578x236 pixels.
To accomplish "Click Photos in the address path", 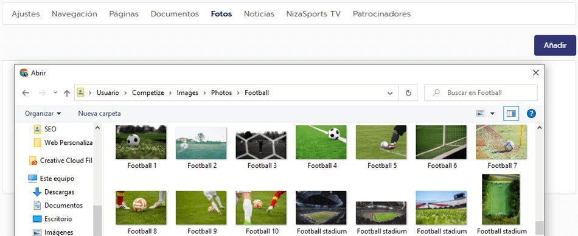I will tap(221, 93).
